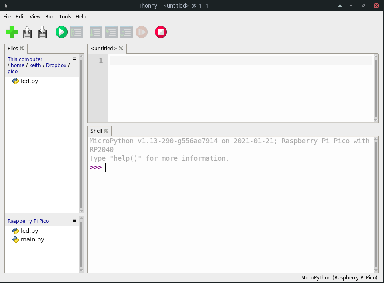Open the Edit menu
Screen dimensions: 384x283
(x=20, y=17)
